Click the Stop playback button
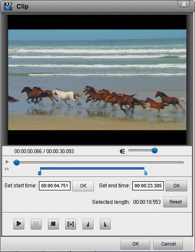The image size is (195, 252). (x=53, y=224)
